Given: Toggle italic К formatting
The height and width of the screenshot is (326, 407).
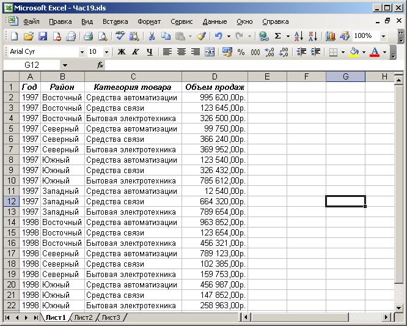Looking at the screenshot, I should point(135,52).
